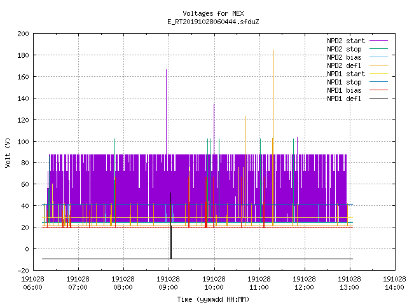
Task: Select the filename E_RT20191028060444.sfduZ subtitle
Action: tap(213, 22)
